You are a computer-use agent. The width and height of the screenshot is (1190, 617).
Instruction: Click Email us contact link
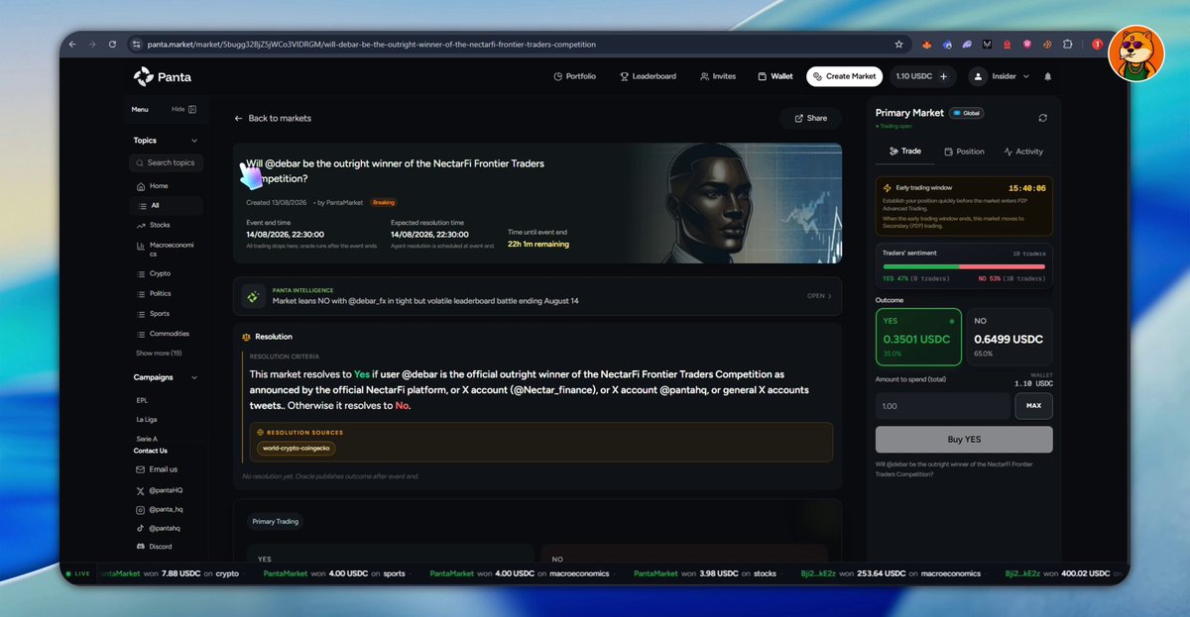pos(157,469)
